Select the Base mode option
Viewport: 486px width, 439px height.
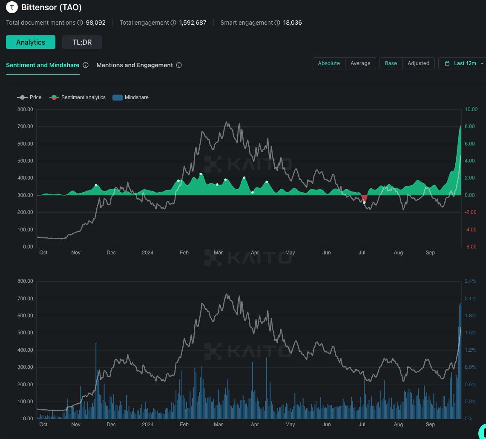(391, 63)
